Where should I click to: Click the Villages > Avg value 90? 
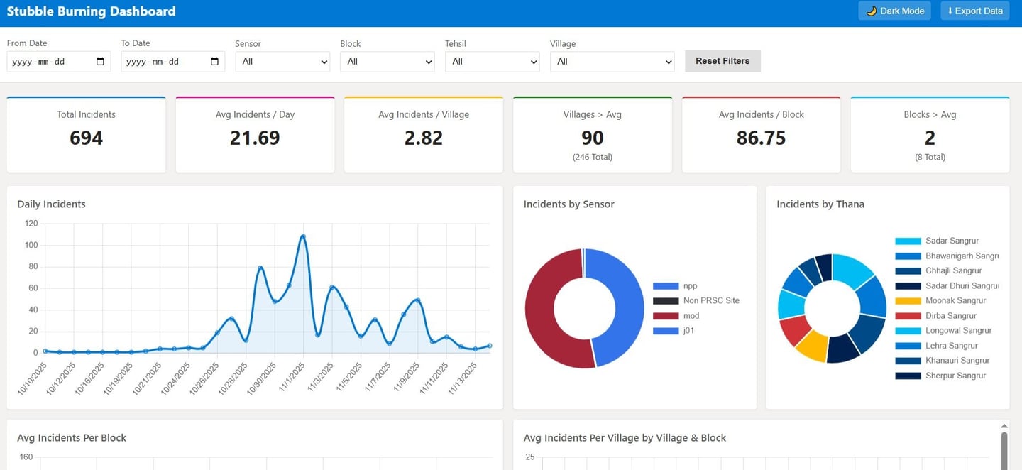(x=593, y=138)
